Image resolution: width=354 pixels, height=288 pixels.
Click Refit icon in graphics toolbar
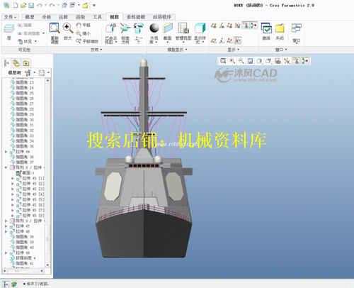point(223,61)
